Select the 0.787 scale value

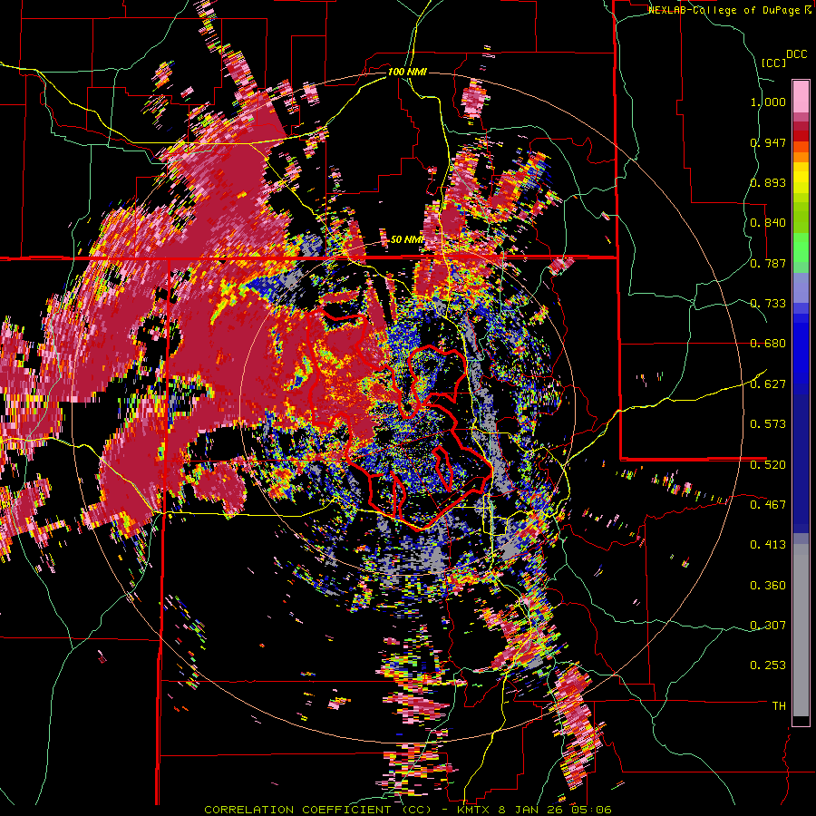tap(768, 263)
